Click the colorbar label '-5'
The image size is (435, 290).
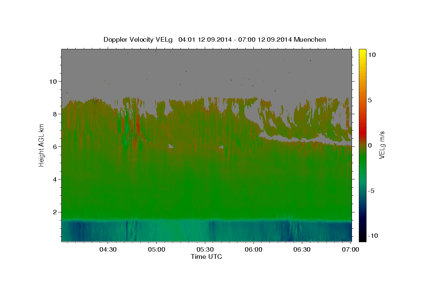[x=371, y=191]
